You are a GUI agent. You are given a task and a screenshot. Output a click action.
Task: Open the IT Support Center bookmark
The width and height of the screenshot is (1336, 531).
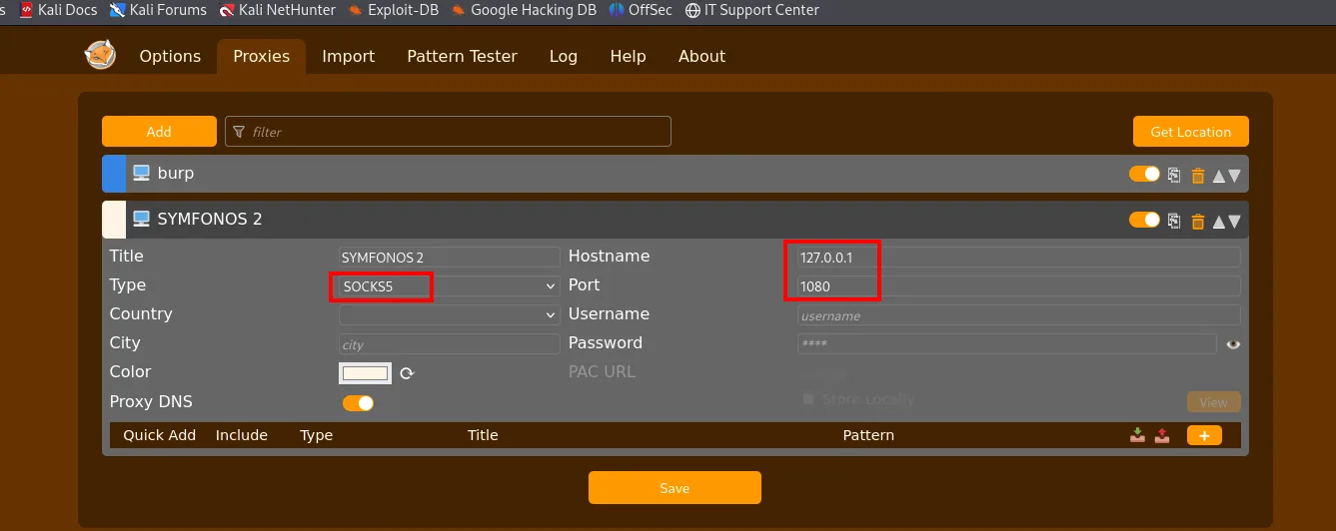click(752, 10)
